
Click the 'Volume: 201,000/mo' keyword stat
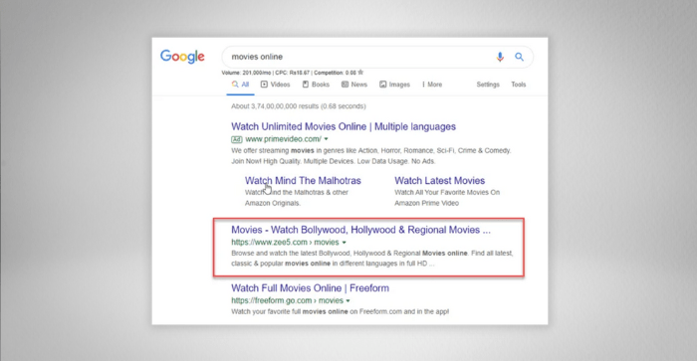tap(246, 73)
